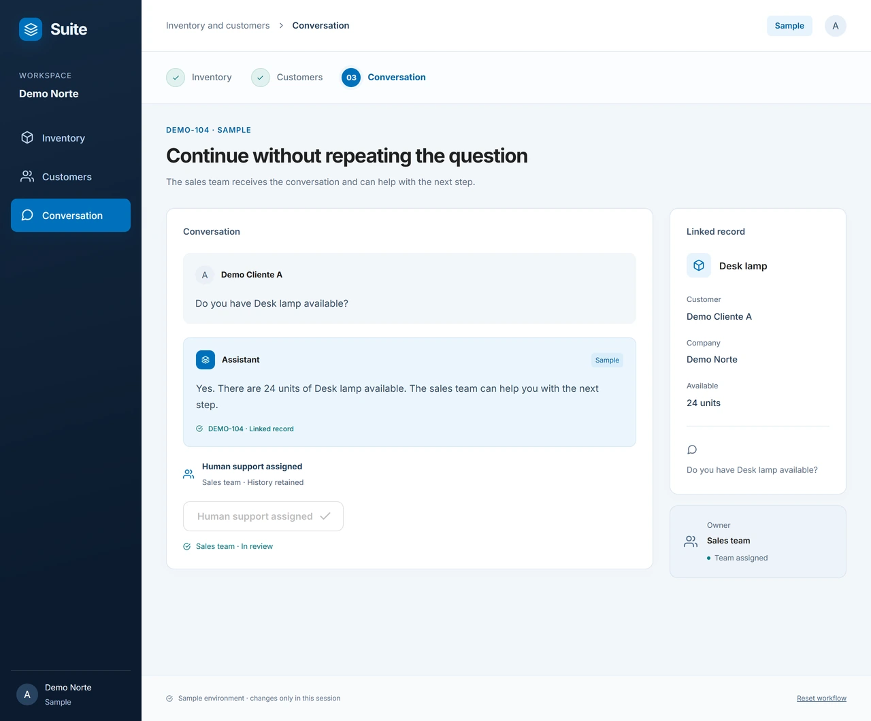
Task: Click the 'Human support assigned' heading text
Action: (x=252, y=467)
